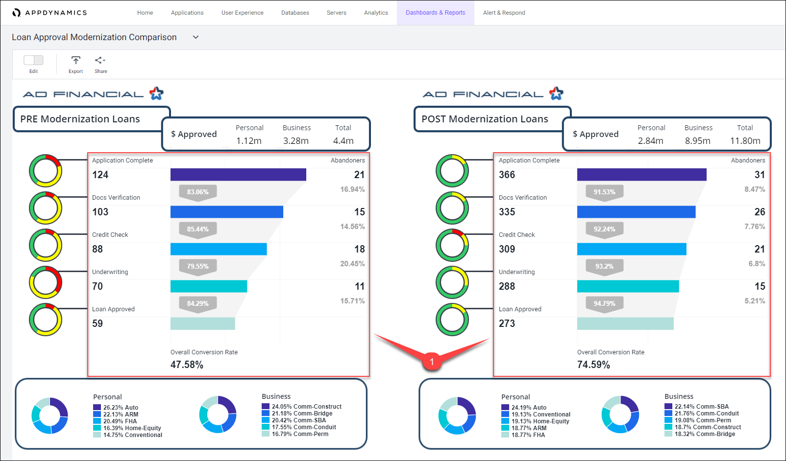Click the AppDynamics logo icon
Viewport: 786px width, 461px height.
17,13
